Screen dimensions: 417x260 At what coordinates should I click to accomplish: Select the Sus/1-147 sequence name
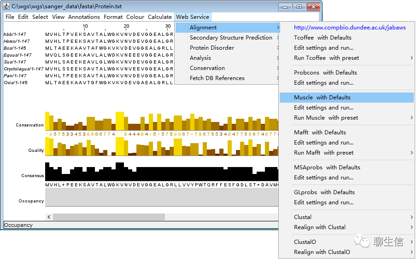tap(15, 62)
